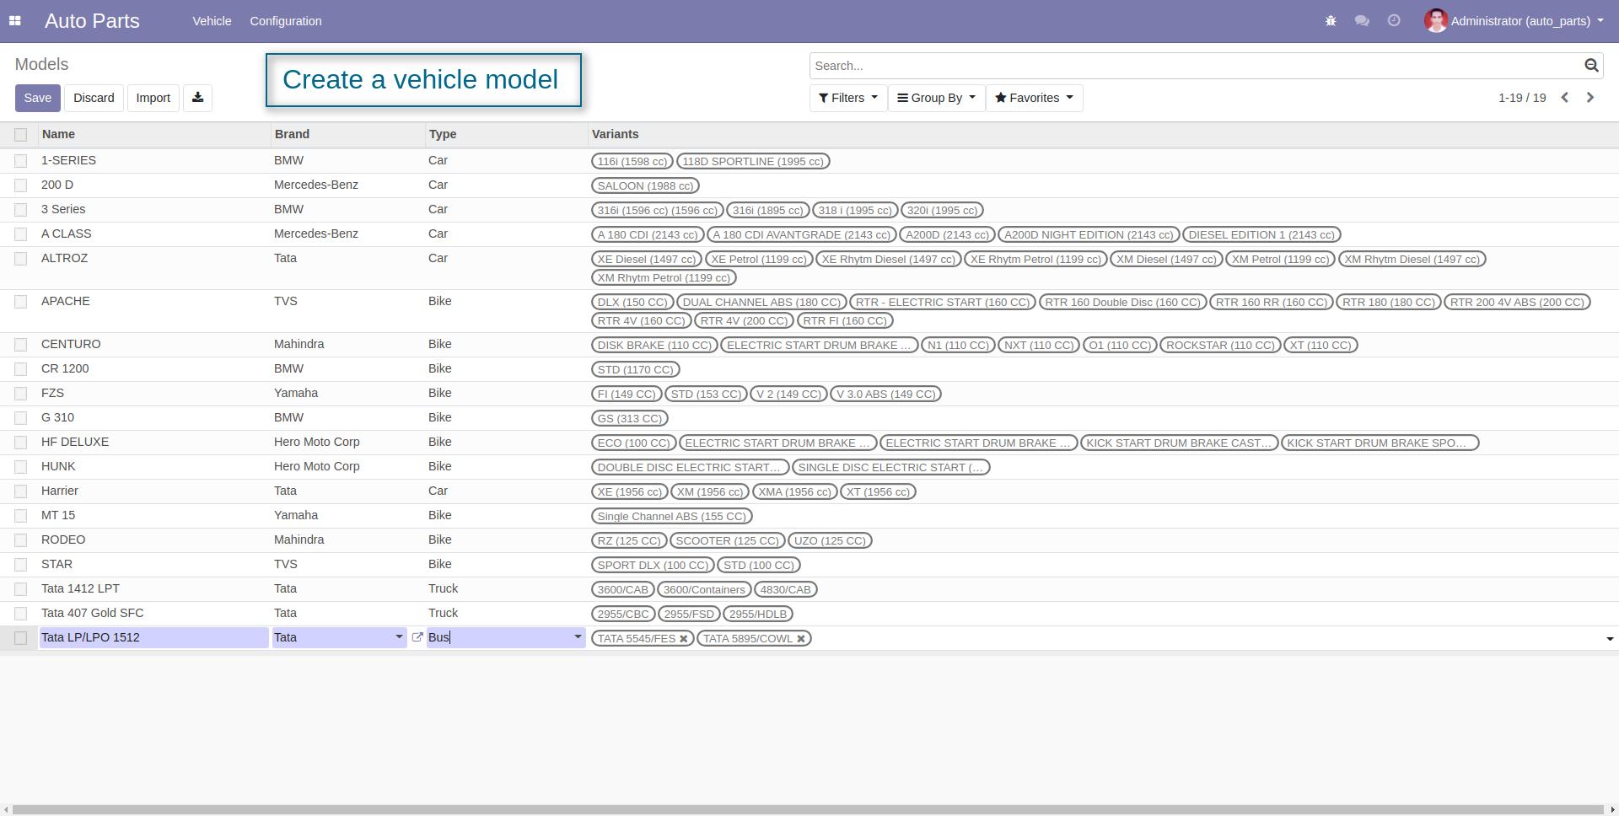Open Tata brand external link icon

coord(417,637)
